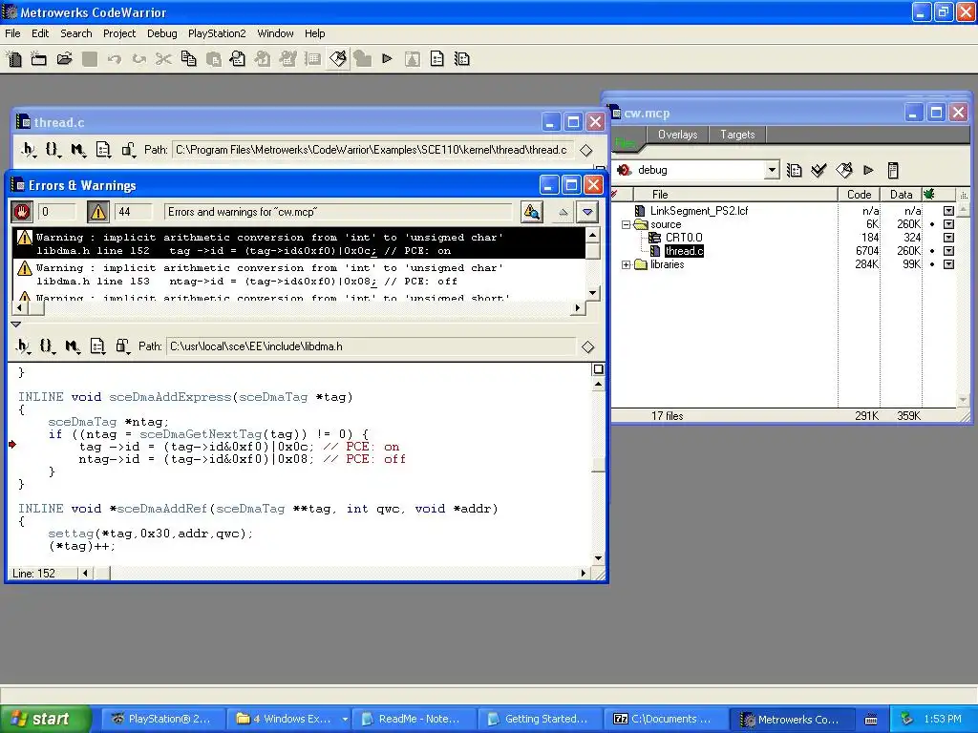
Task: Click pane splitter box above code scrollbar
Action: (598, 369)
